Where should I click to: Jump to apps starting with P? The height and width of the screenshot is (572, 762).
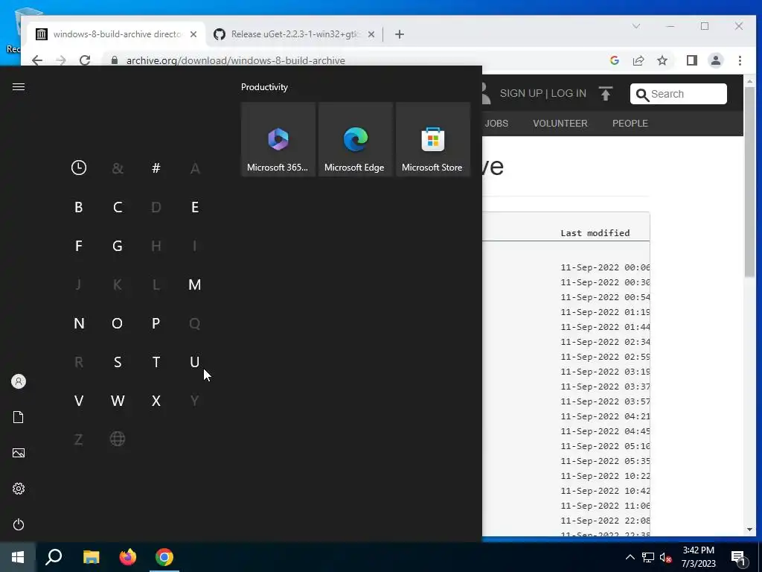156,323
